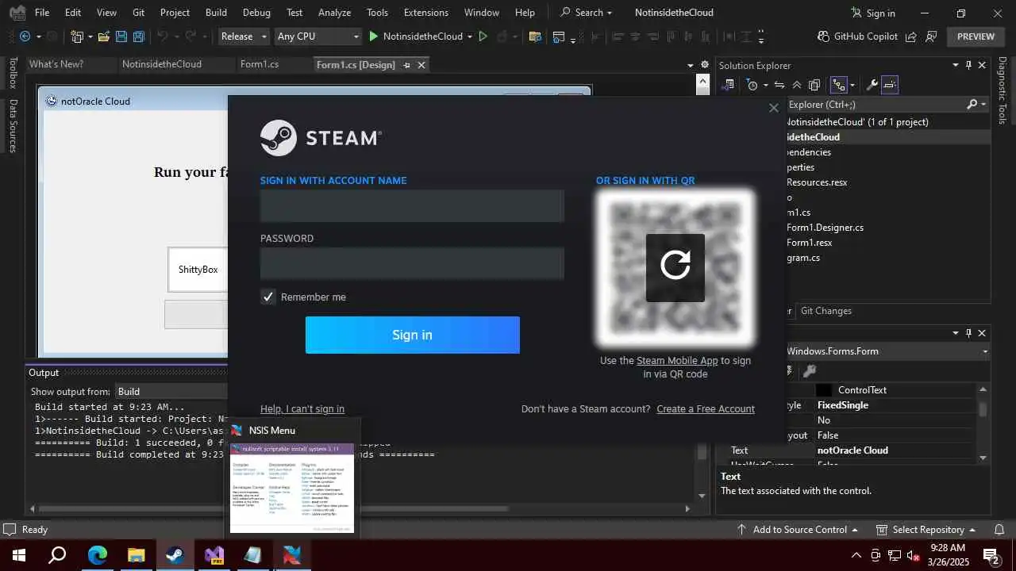Open the Git menu
The width and height of the screenshot is (1016, 571).
point(139,13)
